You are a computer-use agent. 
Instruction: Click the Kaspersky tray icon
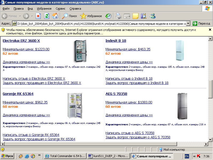[x=199, y=156]
